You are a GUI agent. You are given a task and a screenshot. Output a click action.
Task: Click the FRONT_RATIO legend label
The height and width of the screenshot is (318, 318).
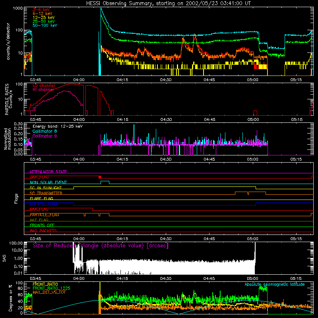(x=45, y=284)
